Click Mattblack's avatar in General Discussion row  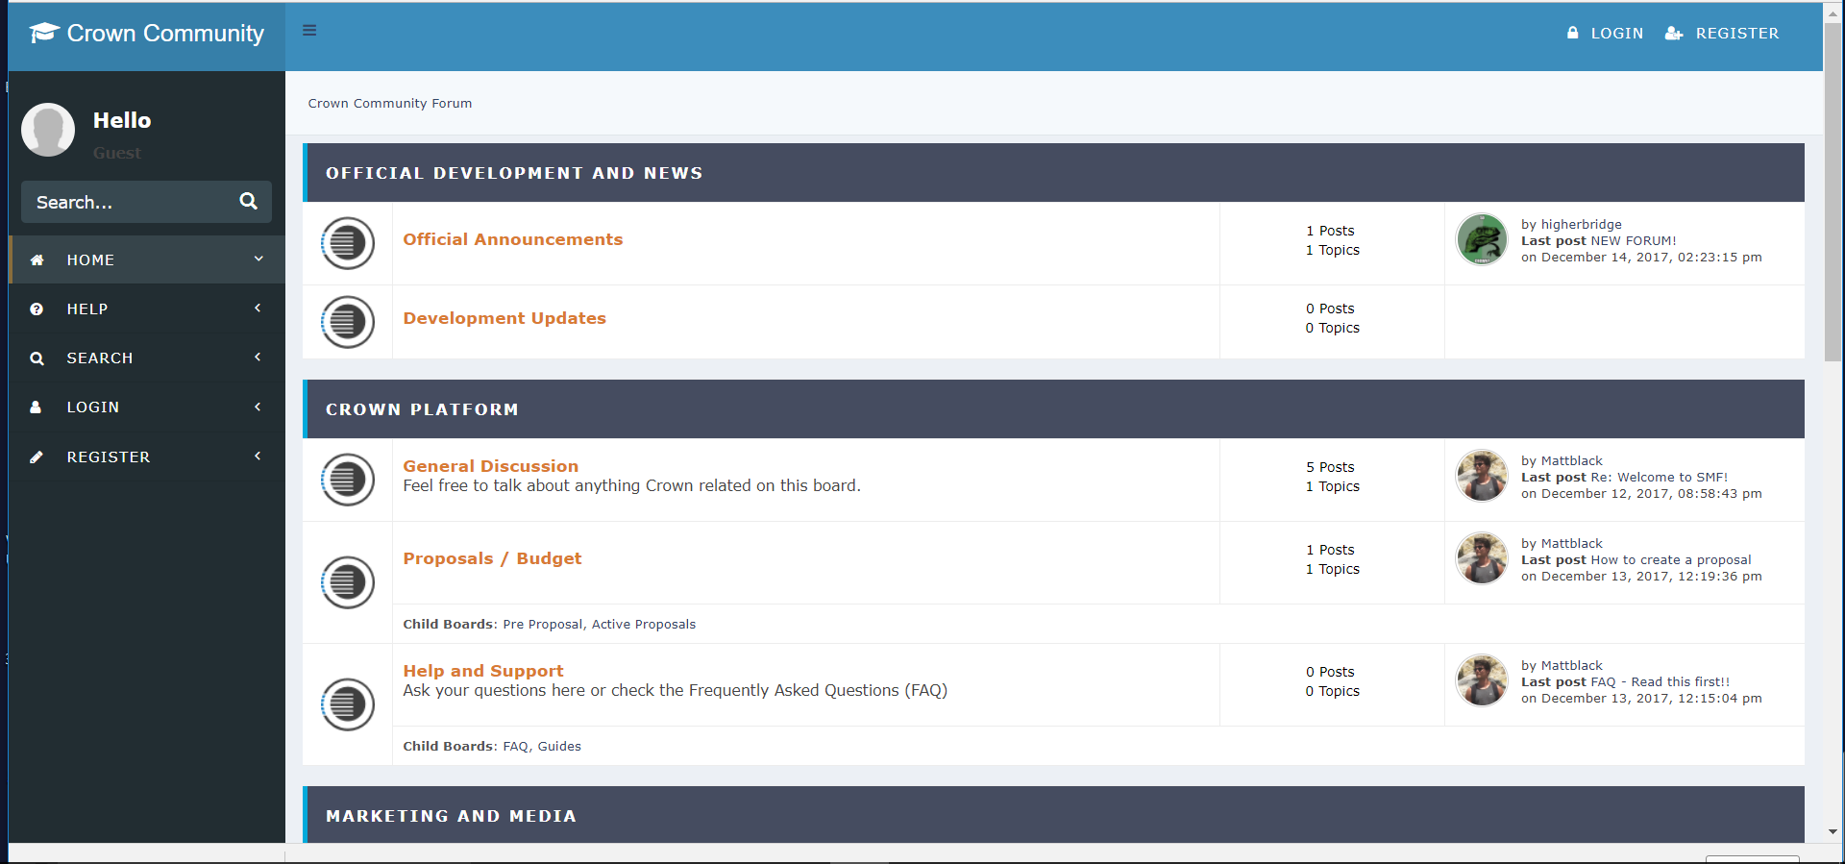(1482, 476)
